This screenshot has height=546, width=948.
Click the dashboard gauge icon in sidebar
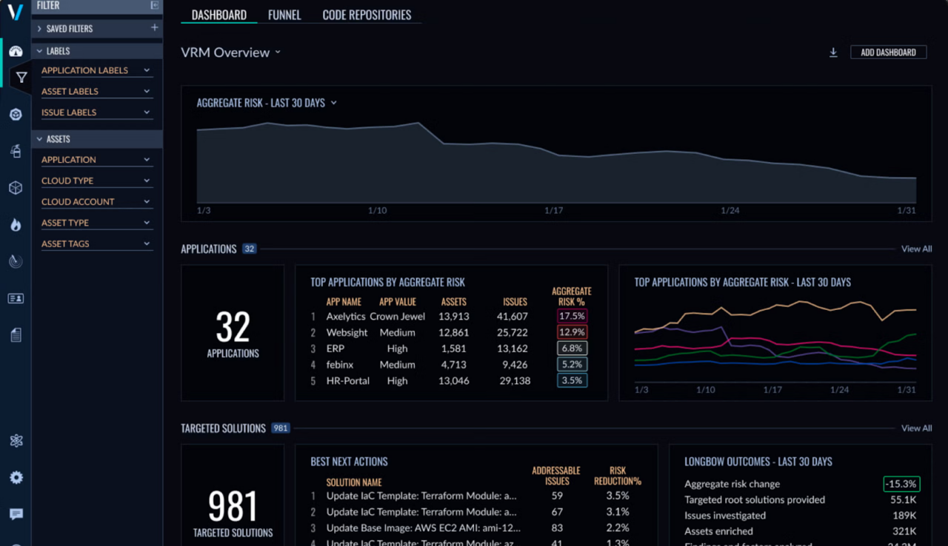[16, 51]
